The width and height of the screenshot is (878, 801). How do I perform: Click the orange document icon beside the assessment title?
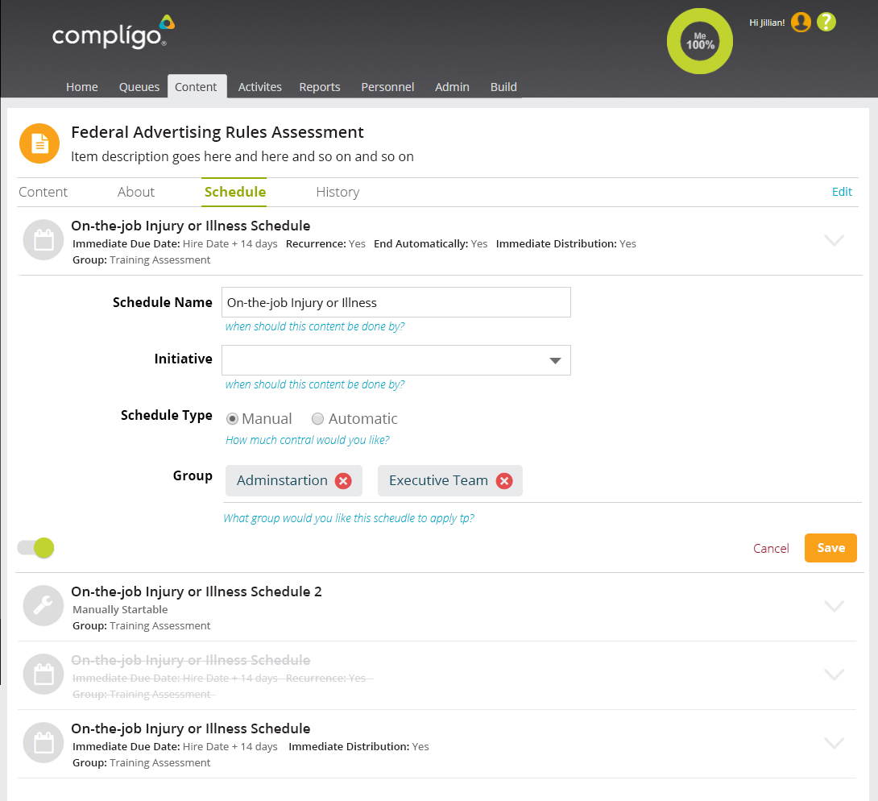(x=39, y=143)
